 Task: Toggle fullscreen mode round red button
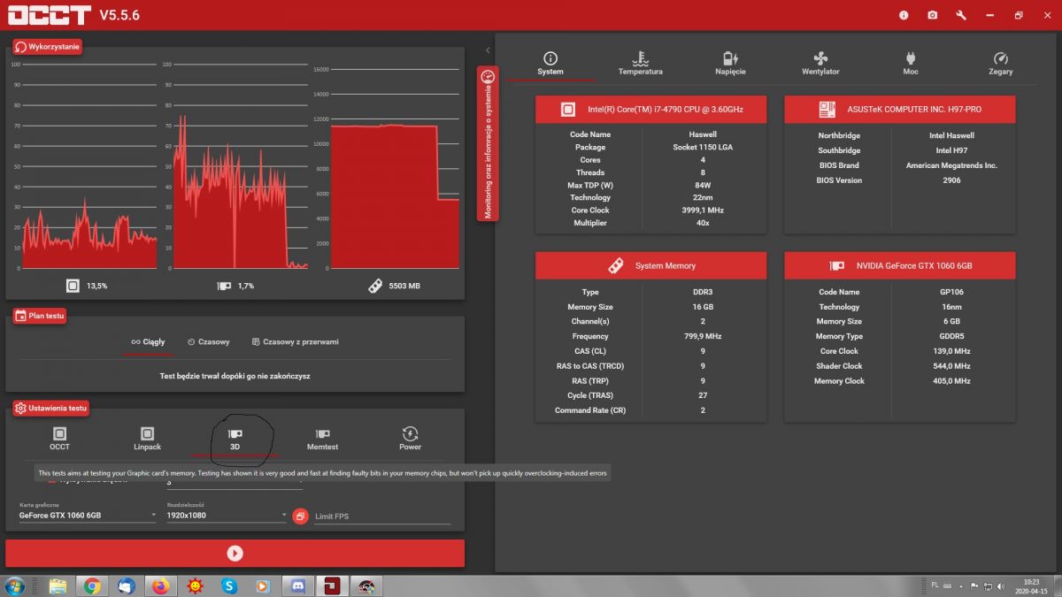point(300,516)
